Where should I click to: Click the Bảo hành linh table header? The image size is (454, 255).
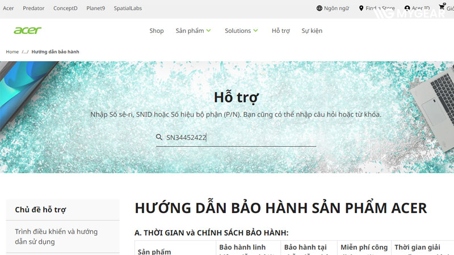pos(242,248)
